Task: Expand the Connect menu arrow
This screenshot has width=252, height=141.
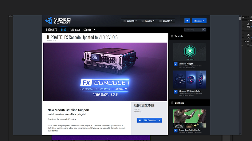Action: (95, 30)
